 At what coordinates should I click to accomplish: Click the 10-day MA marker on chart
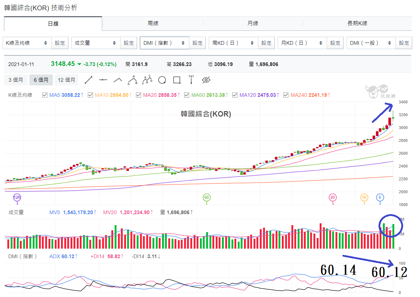click(364, 198)
